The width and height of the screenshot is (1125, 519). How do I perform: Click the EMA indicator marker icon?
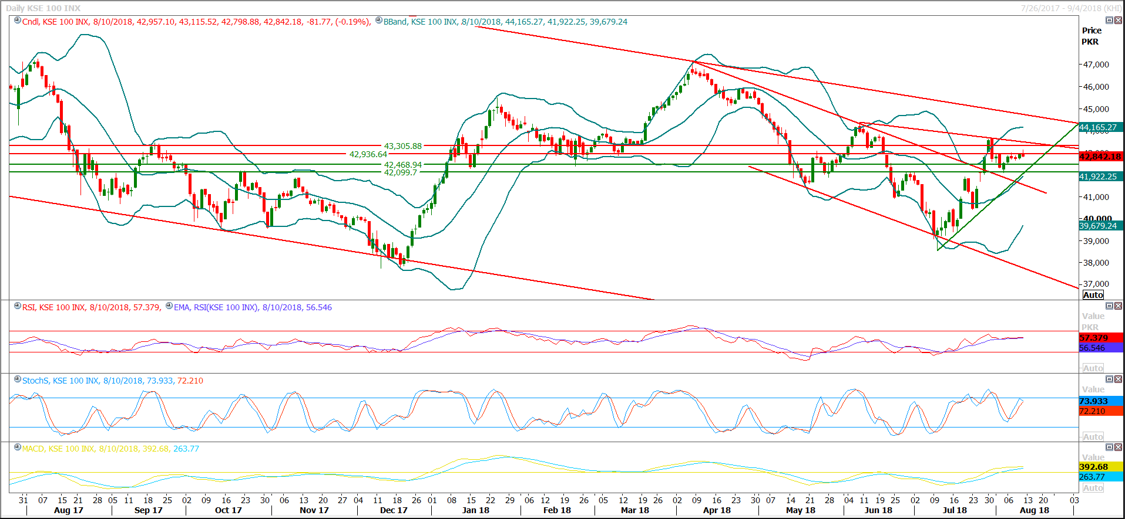click(x=169, y=306)
